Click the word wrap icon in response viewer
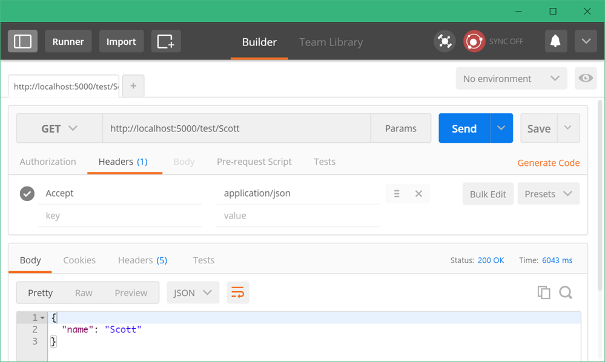 coord(237,292)
